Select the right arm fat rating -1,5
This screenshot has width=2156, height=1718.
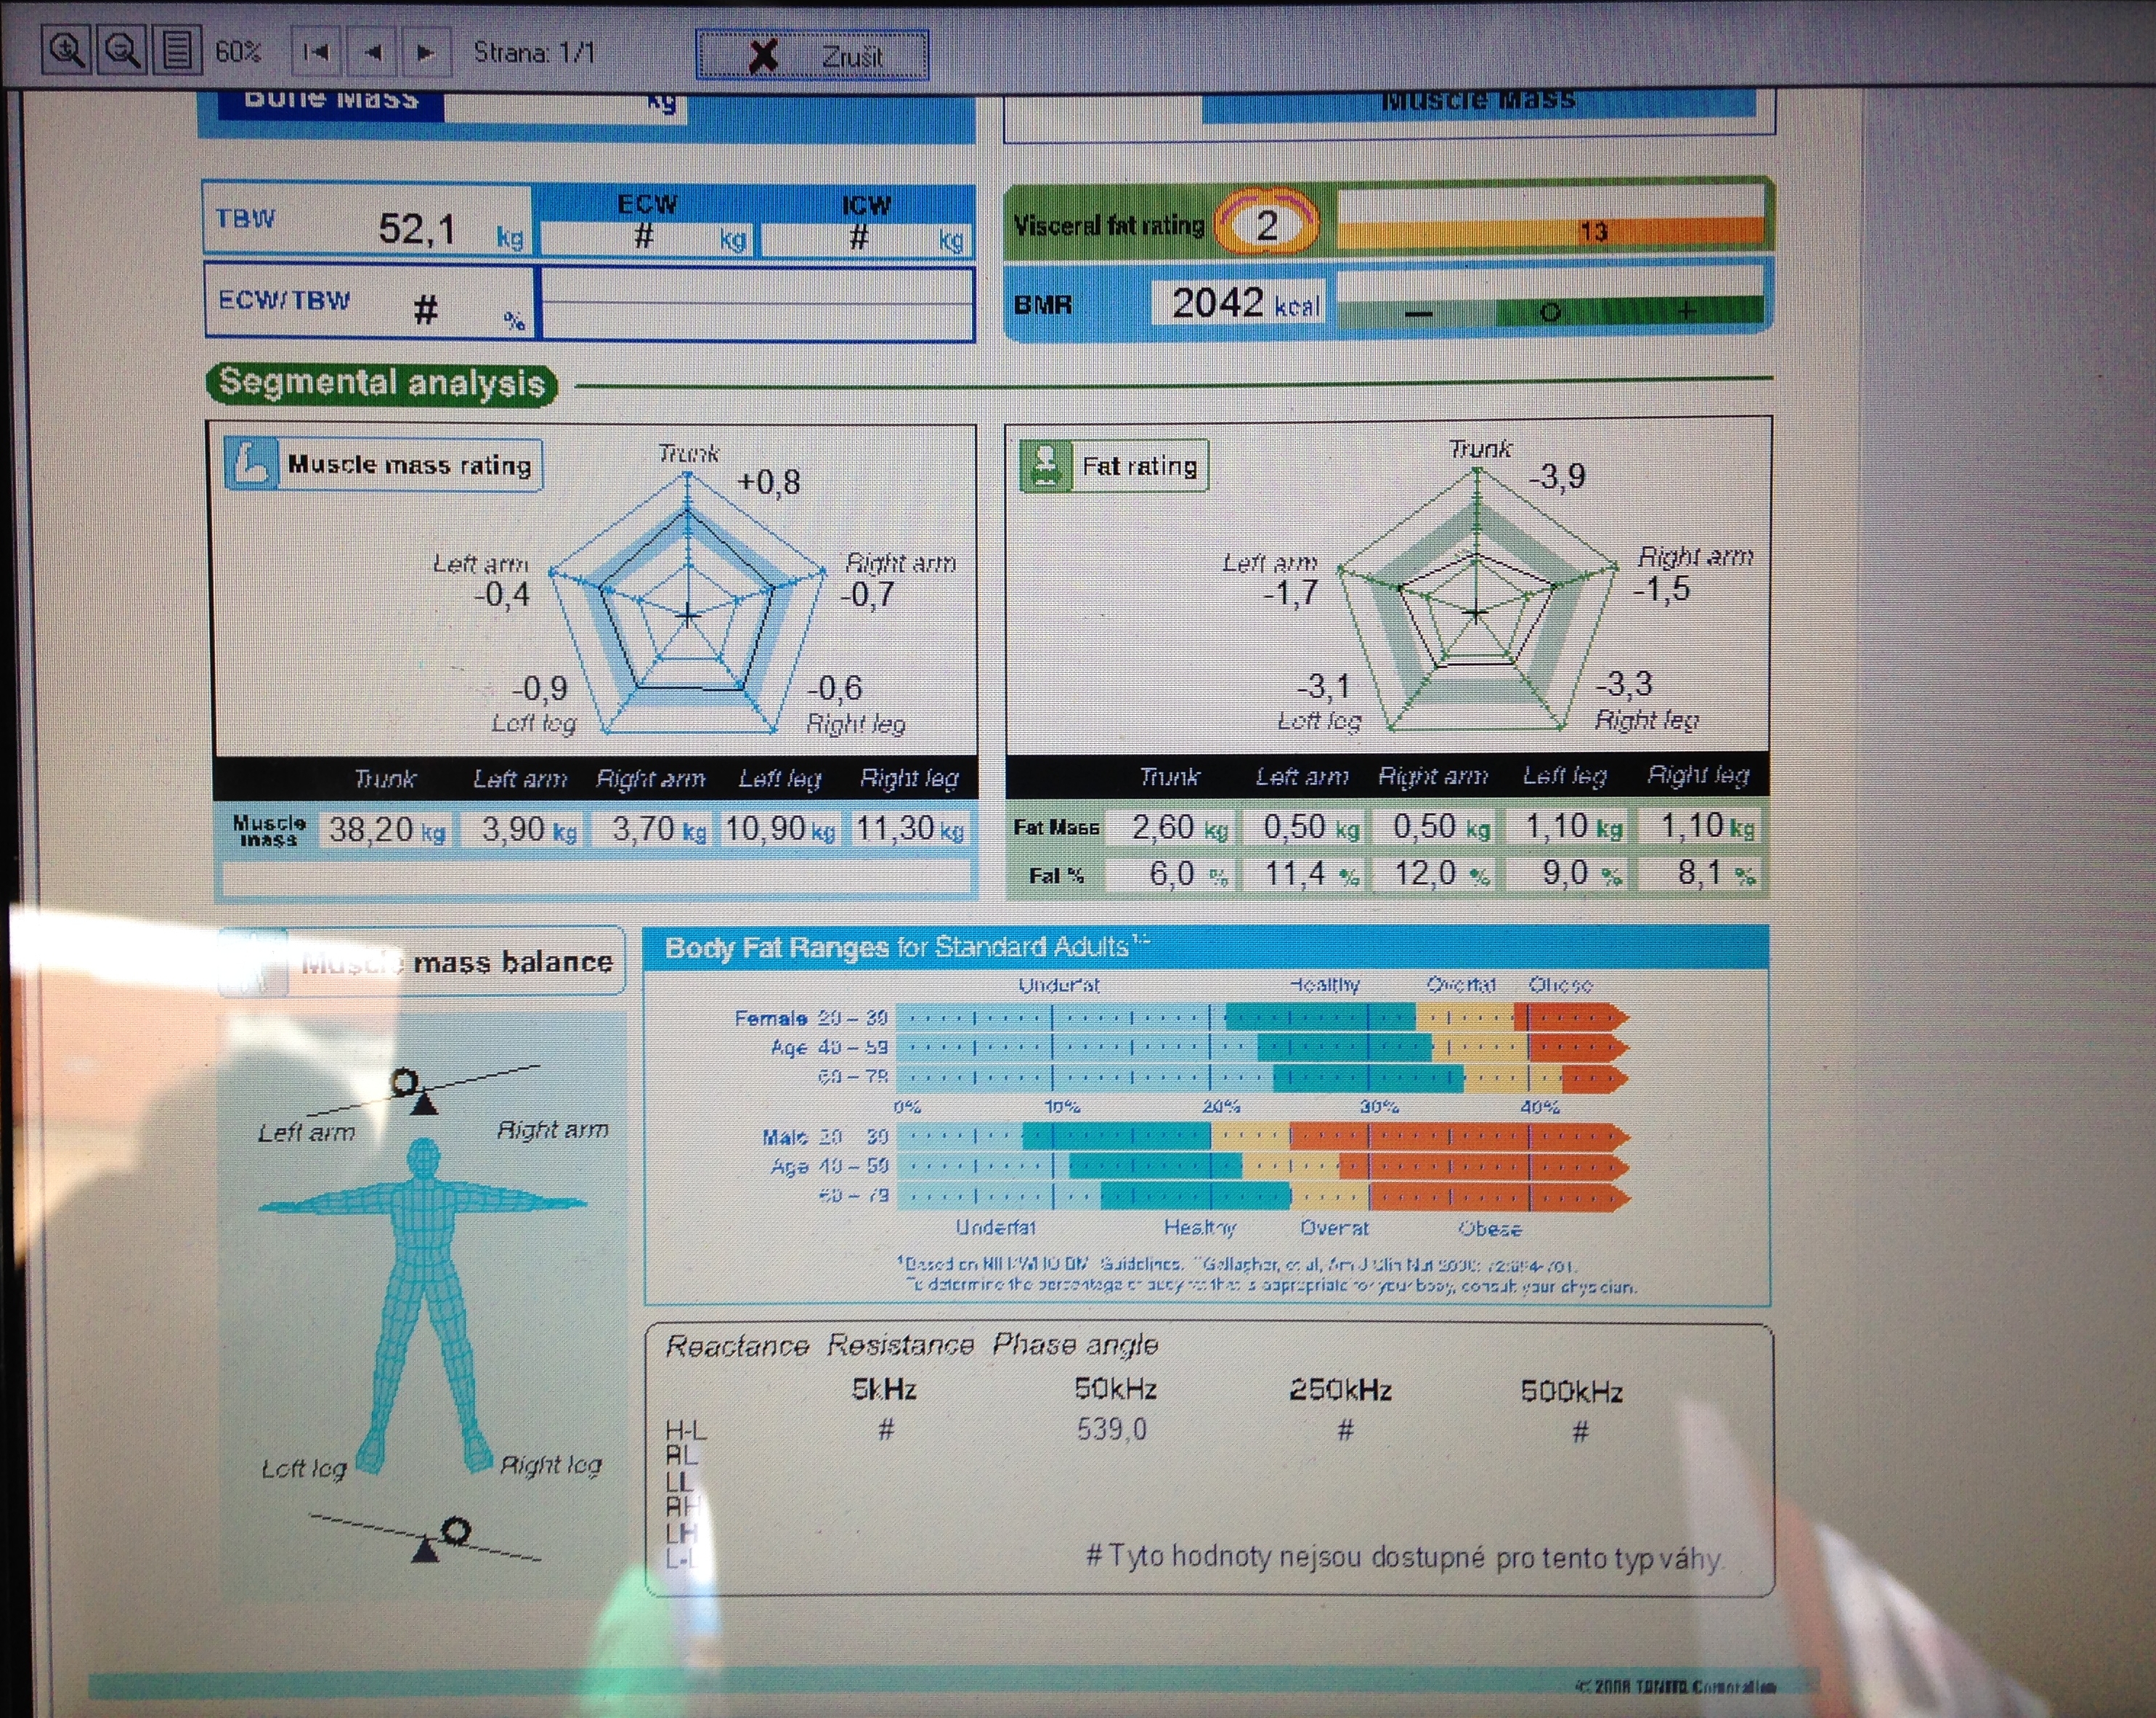pos(1661,589)
